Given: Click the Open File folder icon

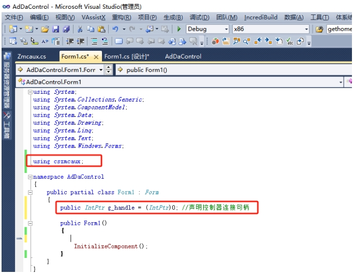Looking at the screenshot, I should tap(45, 29).
